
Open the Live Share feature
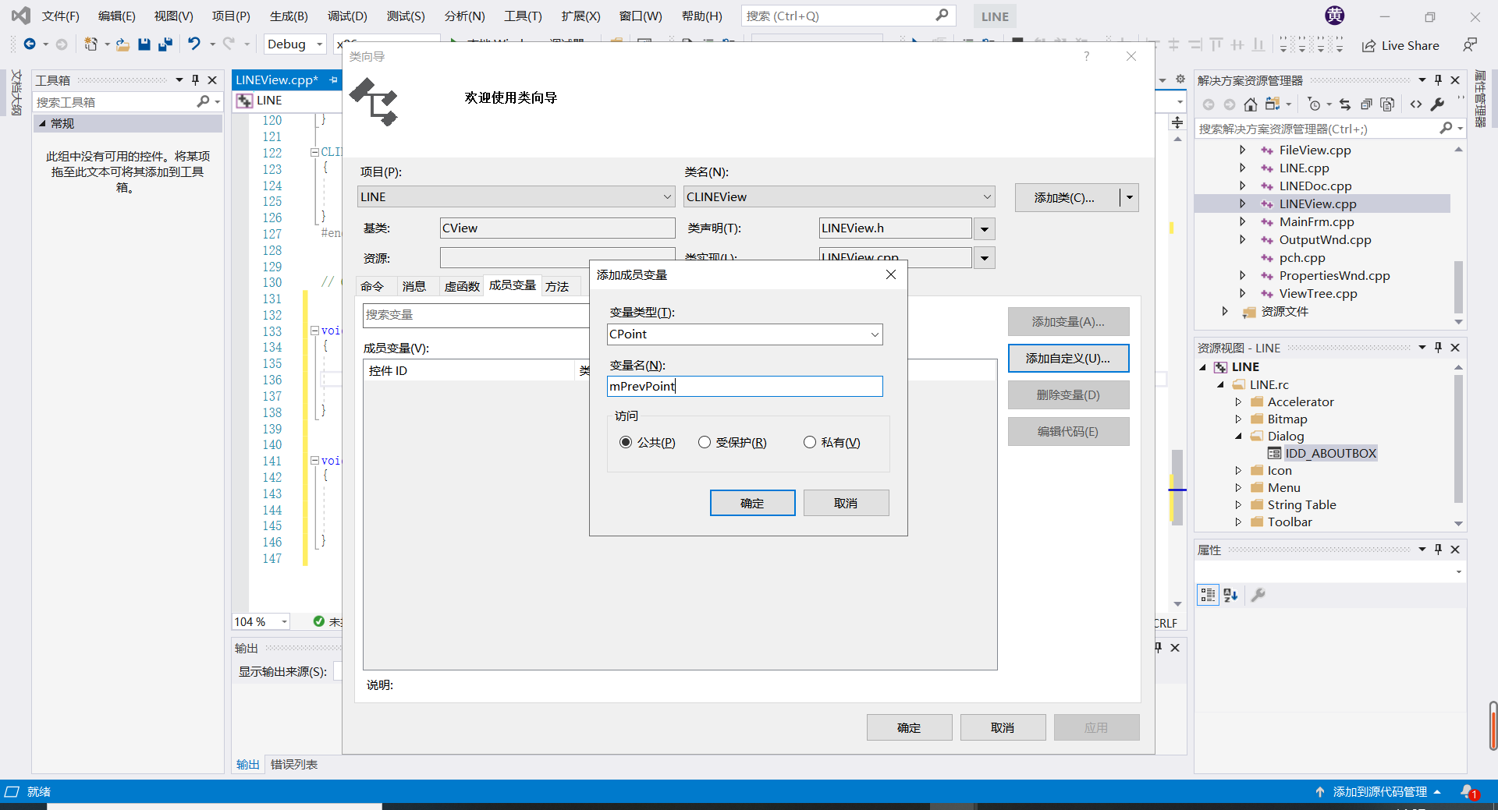[1400, 45]
